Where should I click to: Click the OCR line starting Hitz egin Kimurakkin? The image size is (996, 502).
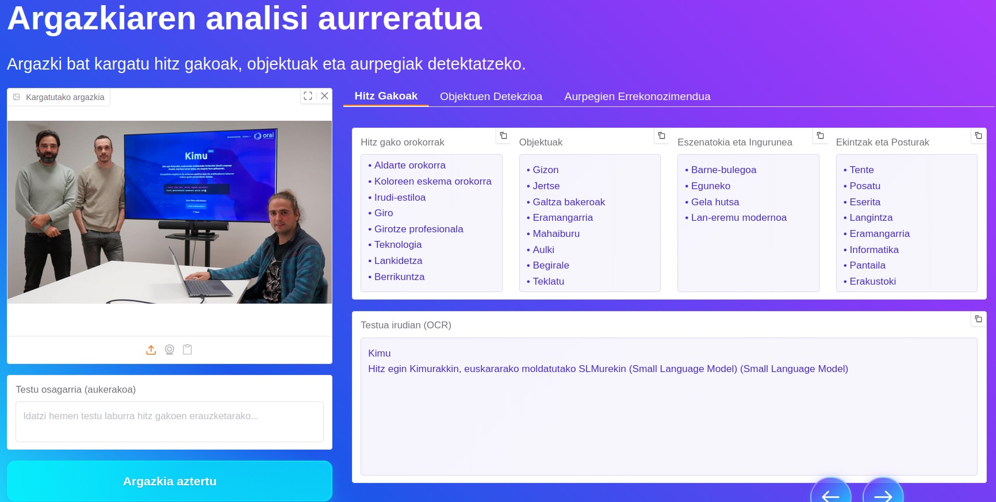(608, 369)
